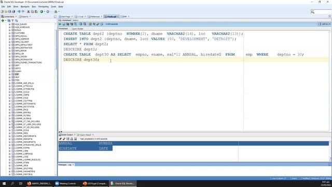Switch to the Query Builder tab

coord(77,29)
